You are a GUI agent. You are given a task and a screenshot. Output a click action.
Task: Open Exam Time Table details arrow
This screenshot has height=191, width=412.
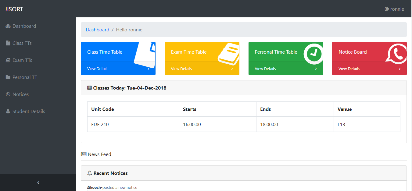coord(232,69)
